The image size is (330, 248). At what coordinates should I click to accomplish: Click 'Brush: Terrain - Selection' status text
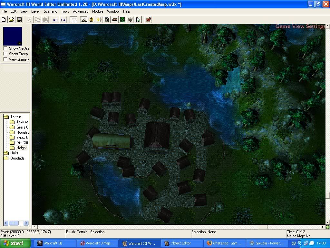[x=85, y=232]
